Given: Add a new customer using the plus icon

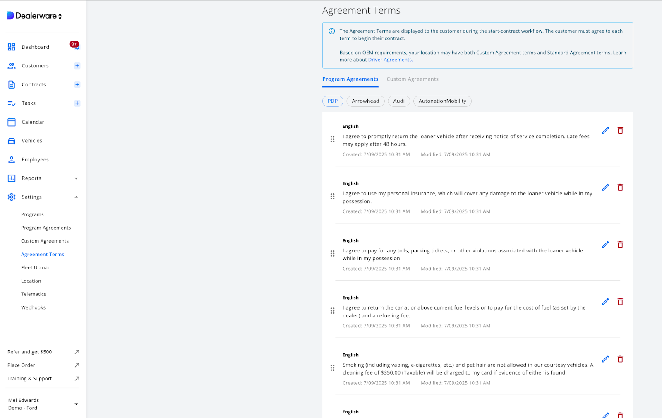Looking at the screenshot, I should tap(77, 65).
